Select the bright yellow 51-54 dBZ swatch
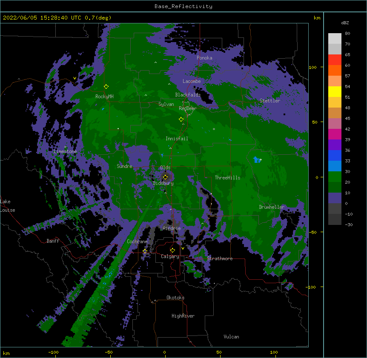The height and width of the screenshot is (358, 367). point(335,92)
